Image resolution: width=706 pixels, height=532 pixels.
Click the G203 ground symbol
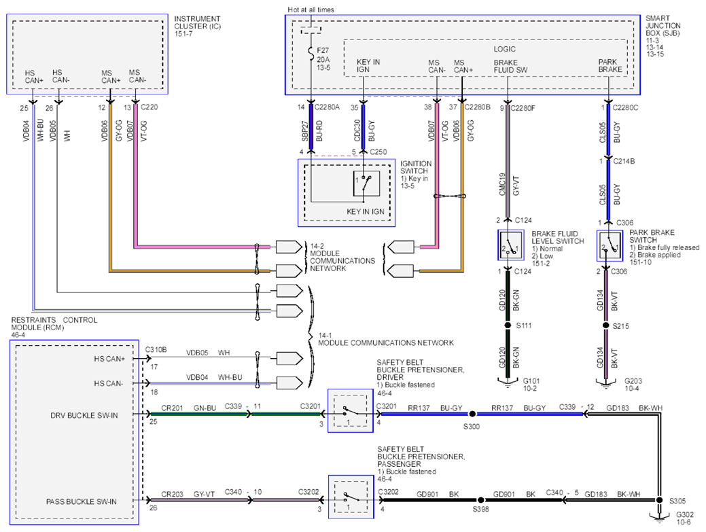tap(606, 383)
